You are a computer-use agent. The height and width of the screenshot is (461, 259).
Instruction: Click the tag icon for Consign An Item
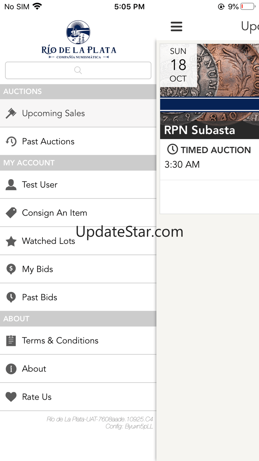[11, 213]
